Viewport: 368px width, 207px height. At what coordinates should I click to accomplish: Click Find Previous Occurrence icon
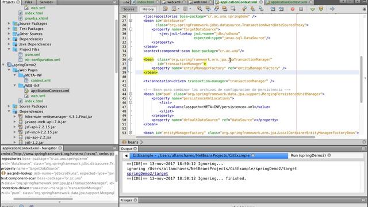(x=208, y=9)
